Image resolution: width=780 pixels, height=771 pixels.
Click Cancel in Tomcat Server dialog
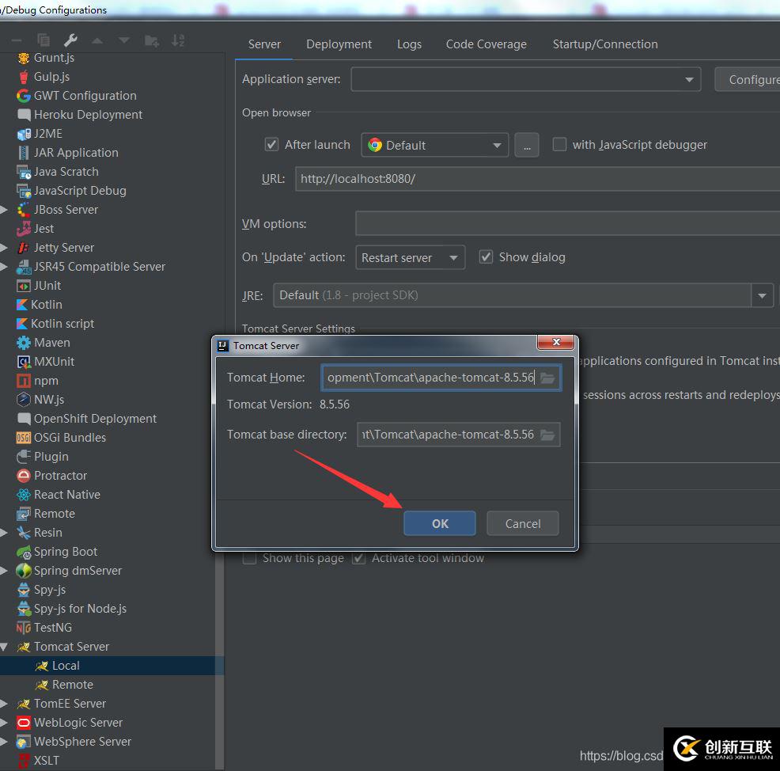point(523,523)
